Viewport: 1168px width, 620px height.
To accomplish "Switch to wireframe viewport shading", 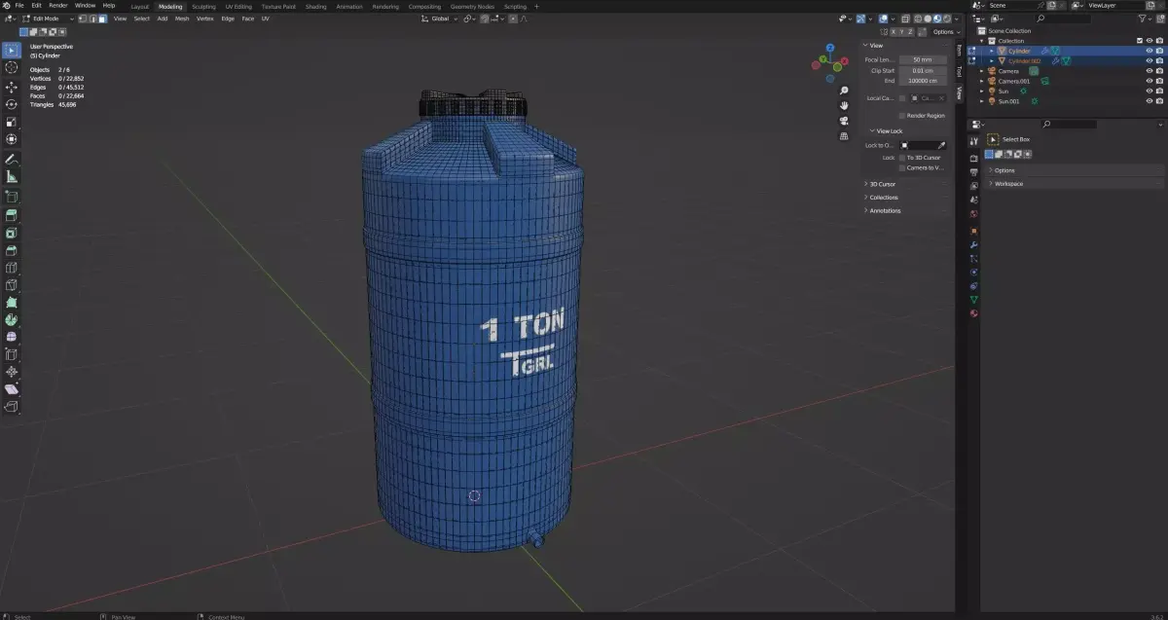I will click(x=918, y=18).
